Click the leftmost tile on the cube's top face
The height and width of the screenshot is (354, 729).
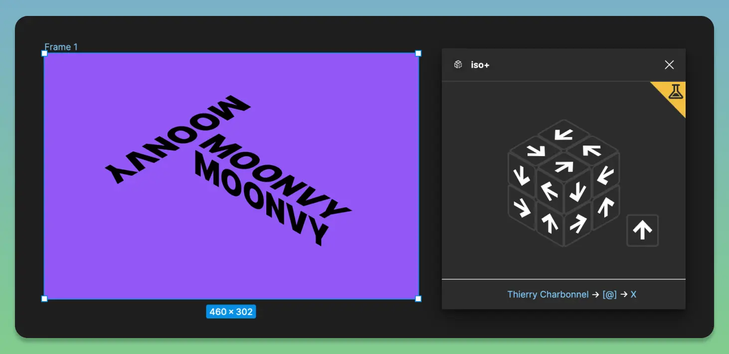pyautogui.click(x=536, y=150)
